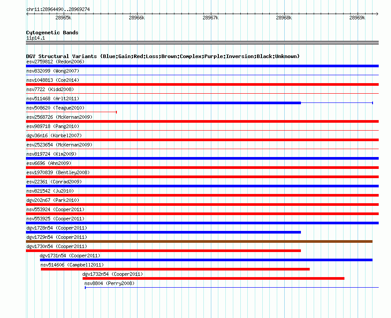This screenshot has height=318, width=391.
Task: Click the red dgv1732n54 loss bar
Action: pyautogui.click(x=214, y=278)
